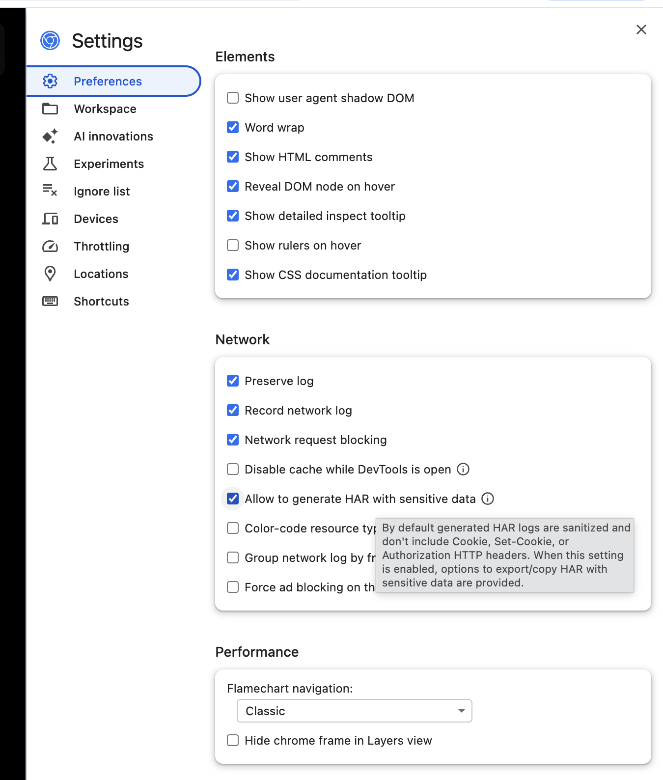Uncheck Hide chrome frame in Layers view

tap(232, 740)
